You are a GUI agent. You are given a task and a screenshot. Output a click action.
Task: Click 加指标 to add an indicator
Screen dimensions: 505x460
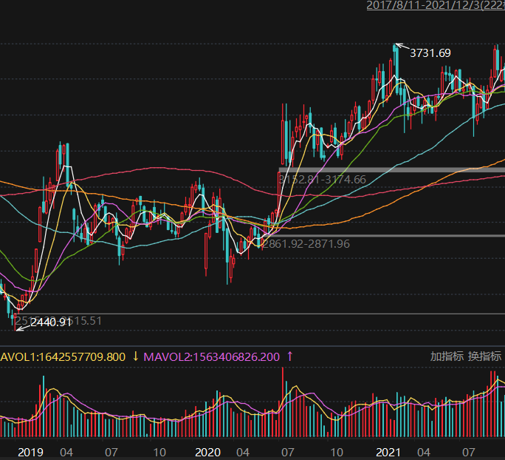(447, 356)
